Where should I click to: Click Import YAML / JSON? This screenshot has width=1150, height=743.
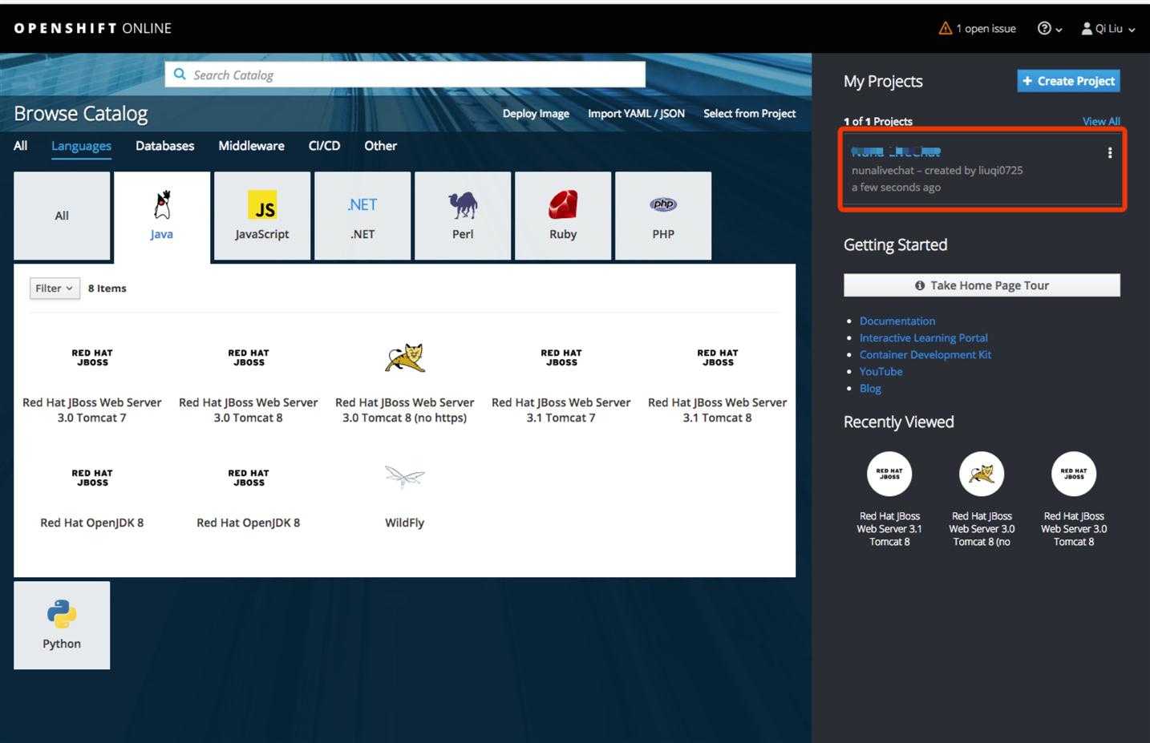[x=636, y=114]
